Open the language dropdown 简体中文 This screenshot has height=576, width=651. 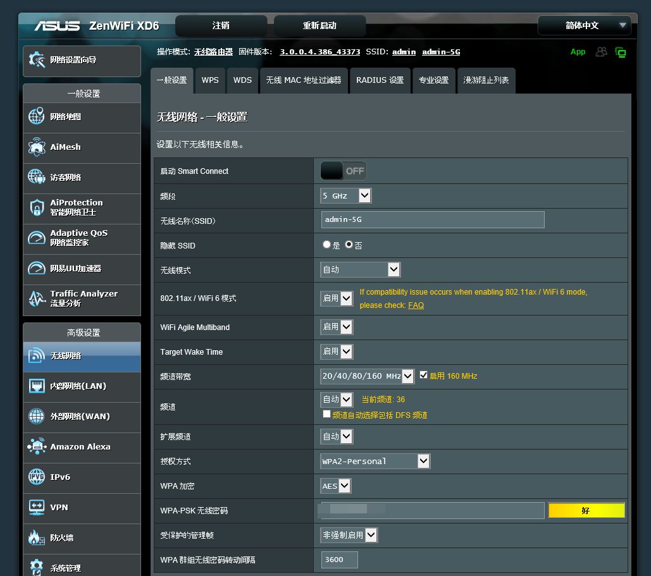coord(585,26)
